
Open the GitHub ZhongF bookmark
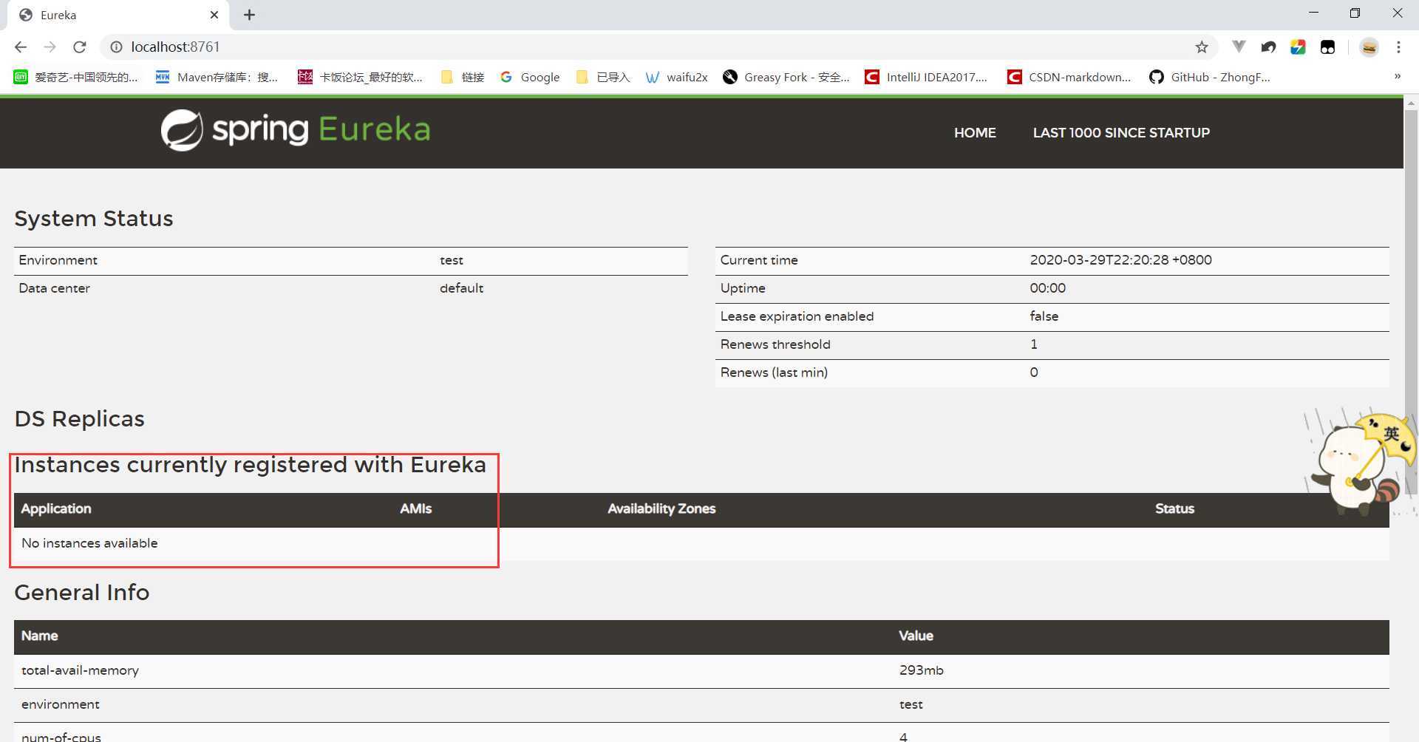tap(1210, 77)
